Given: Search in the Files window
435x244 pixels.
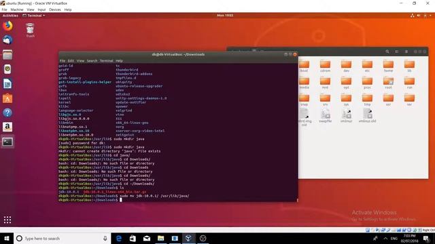Looking at the screenshot, I should [387, 52].
